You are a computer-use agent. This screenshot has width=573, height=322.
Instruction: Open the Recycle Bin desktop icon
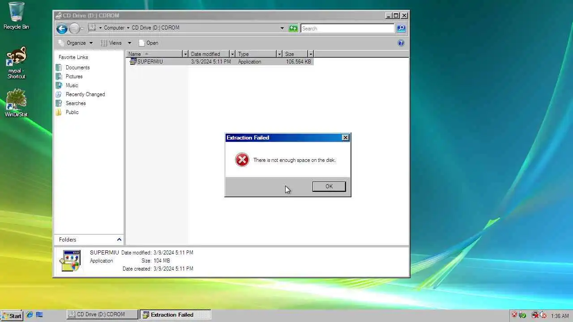pyautogui.click(x=16, y=16)
